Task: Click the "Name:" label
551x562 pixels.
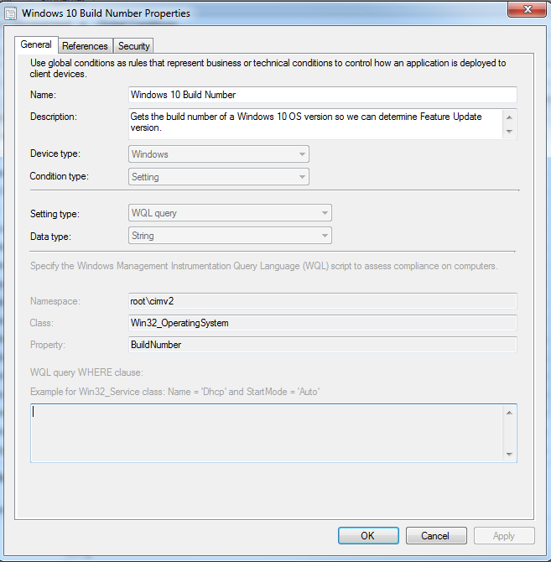Action: [43, 95]
